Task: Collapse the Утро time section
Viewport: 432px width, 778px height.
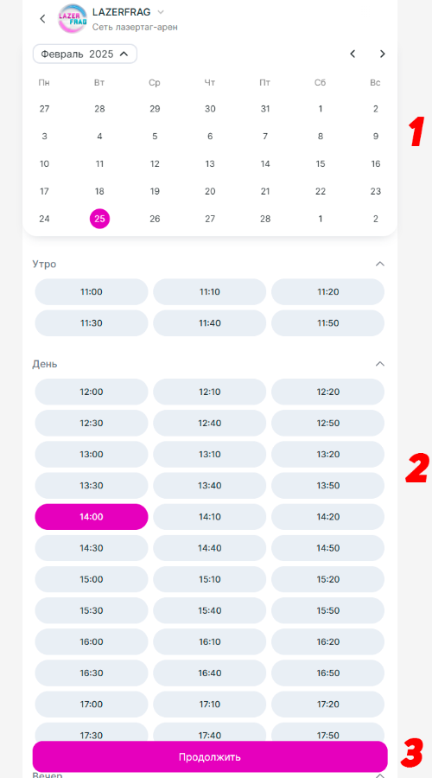Action: [x=380, y=264]
